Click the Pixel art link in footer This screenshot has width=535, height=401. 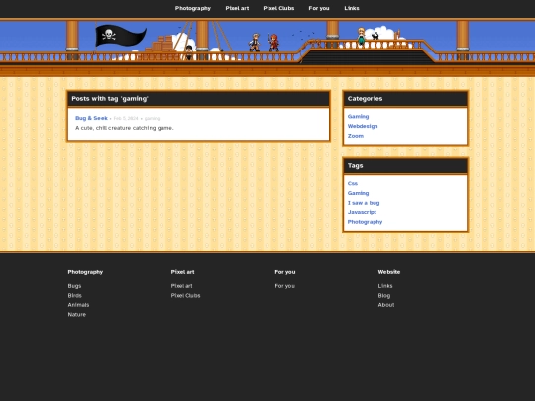pos(181,286)
